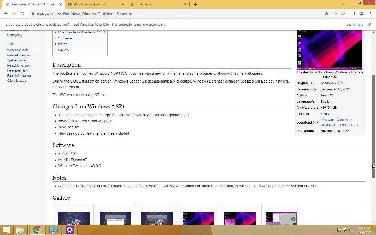This screenshot has width=376, height=235.
Task: Open the Settings gear taskbar icon
Action: pos(70,230)
